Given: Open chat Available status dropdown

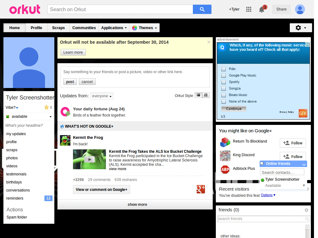Looking at the screenshot, I should tap(304, 185).
